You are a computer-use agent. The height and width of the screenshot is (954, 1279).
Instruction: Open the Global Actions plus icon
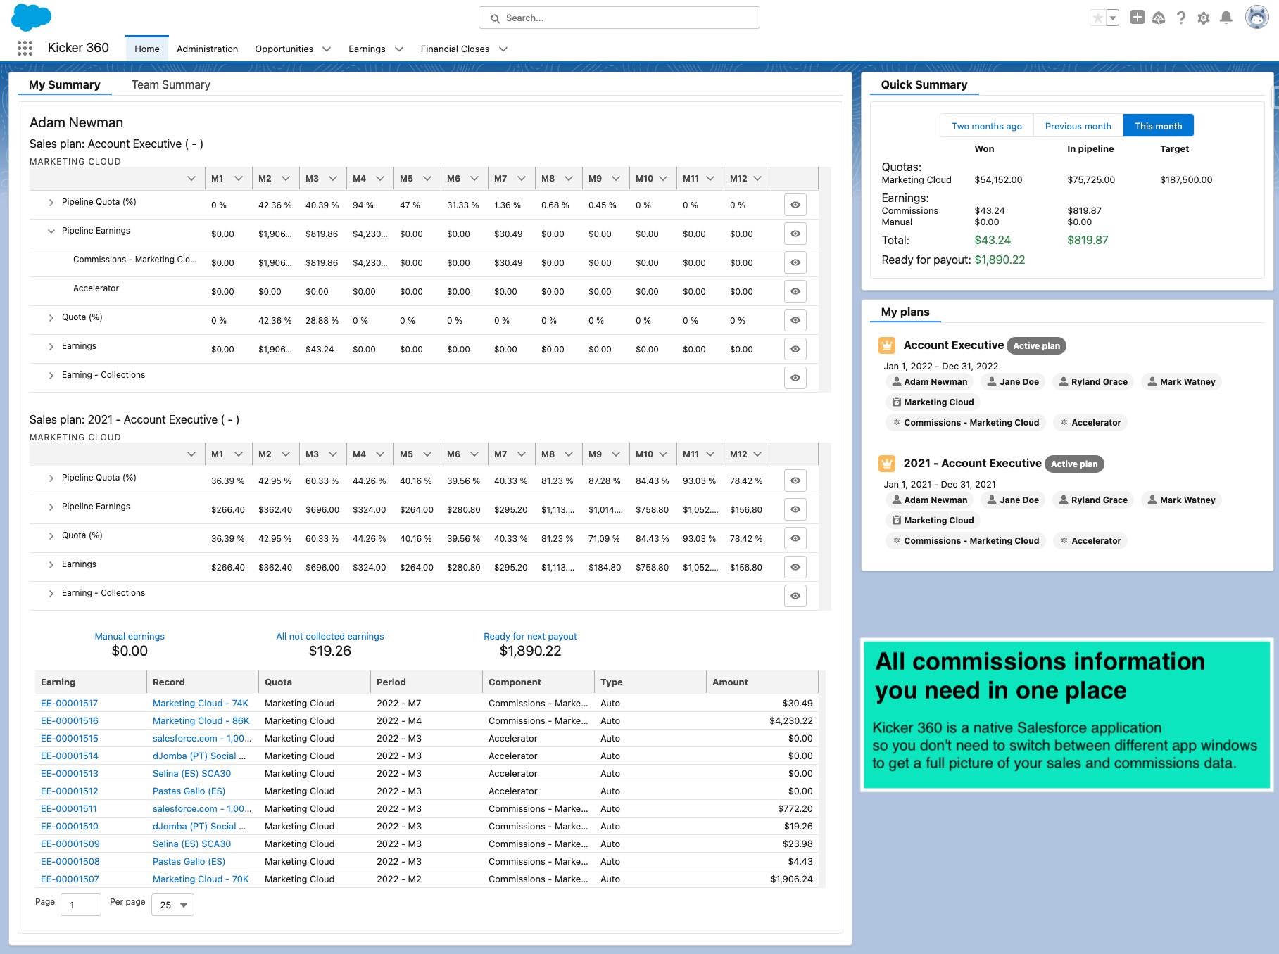pyautogui.click(x=1137, y=18)
